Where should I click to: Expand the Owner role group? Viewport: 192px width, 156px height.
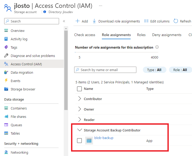[x=80, y=109]
